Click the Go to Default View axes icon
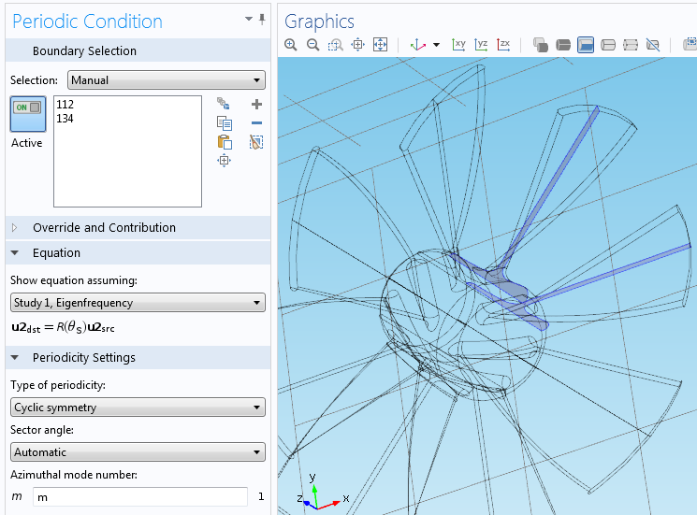The image size is (697, 515). (418, 45)
